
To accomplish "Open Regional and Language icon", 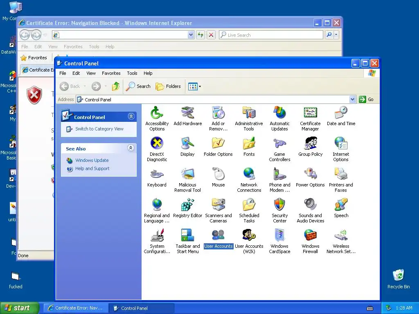I will click(x=157, y=211).
